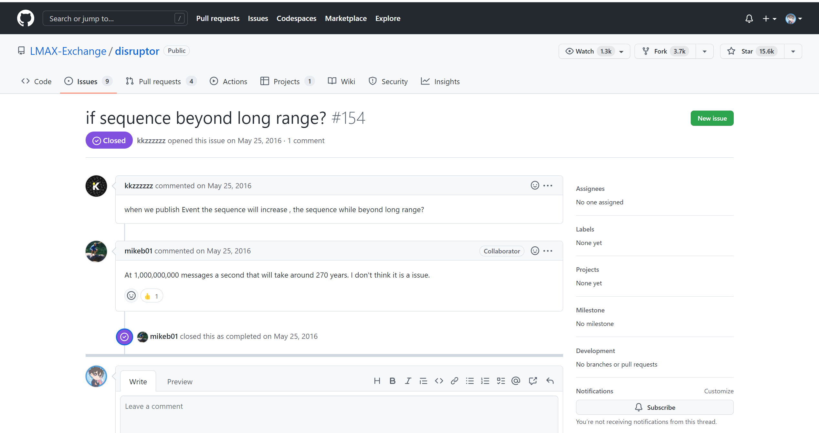819x433 pixels.
Task: Go to Issues in top navigation
Action: pyautogui.click(x=258, y=18)
